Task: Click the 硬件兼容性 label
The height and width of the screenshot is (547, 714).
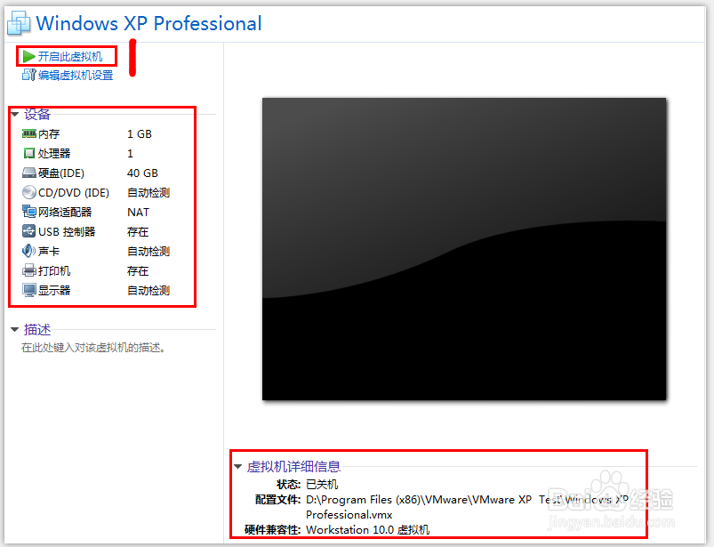Action: [272, 530]
